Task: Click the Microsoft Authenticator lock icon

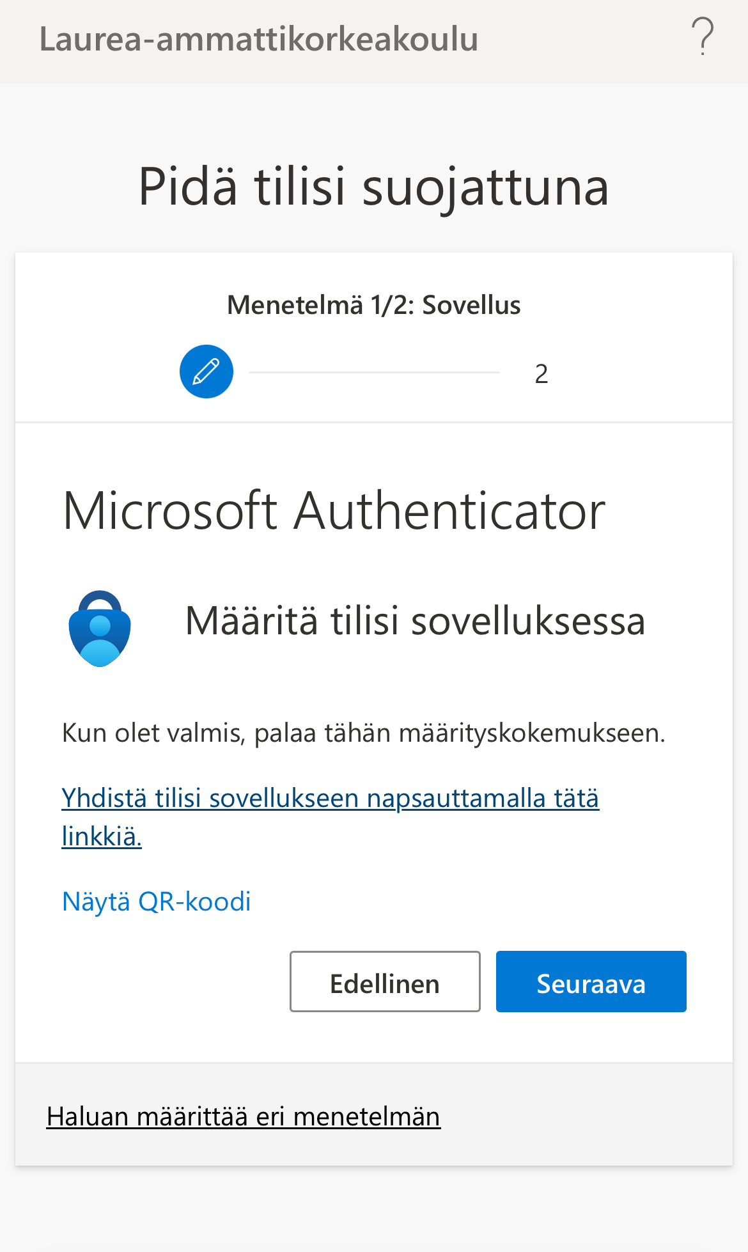Action: pos(100,629)
